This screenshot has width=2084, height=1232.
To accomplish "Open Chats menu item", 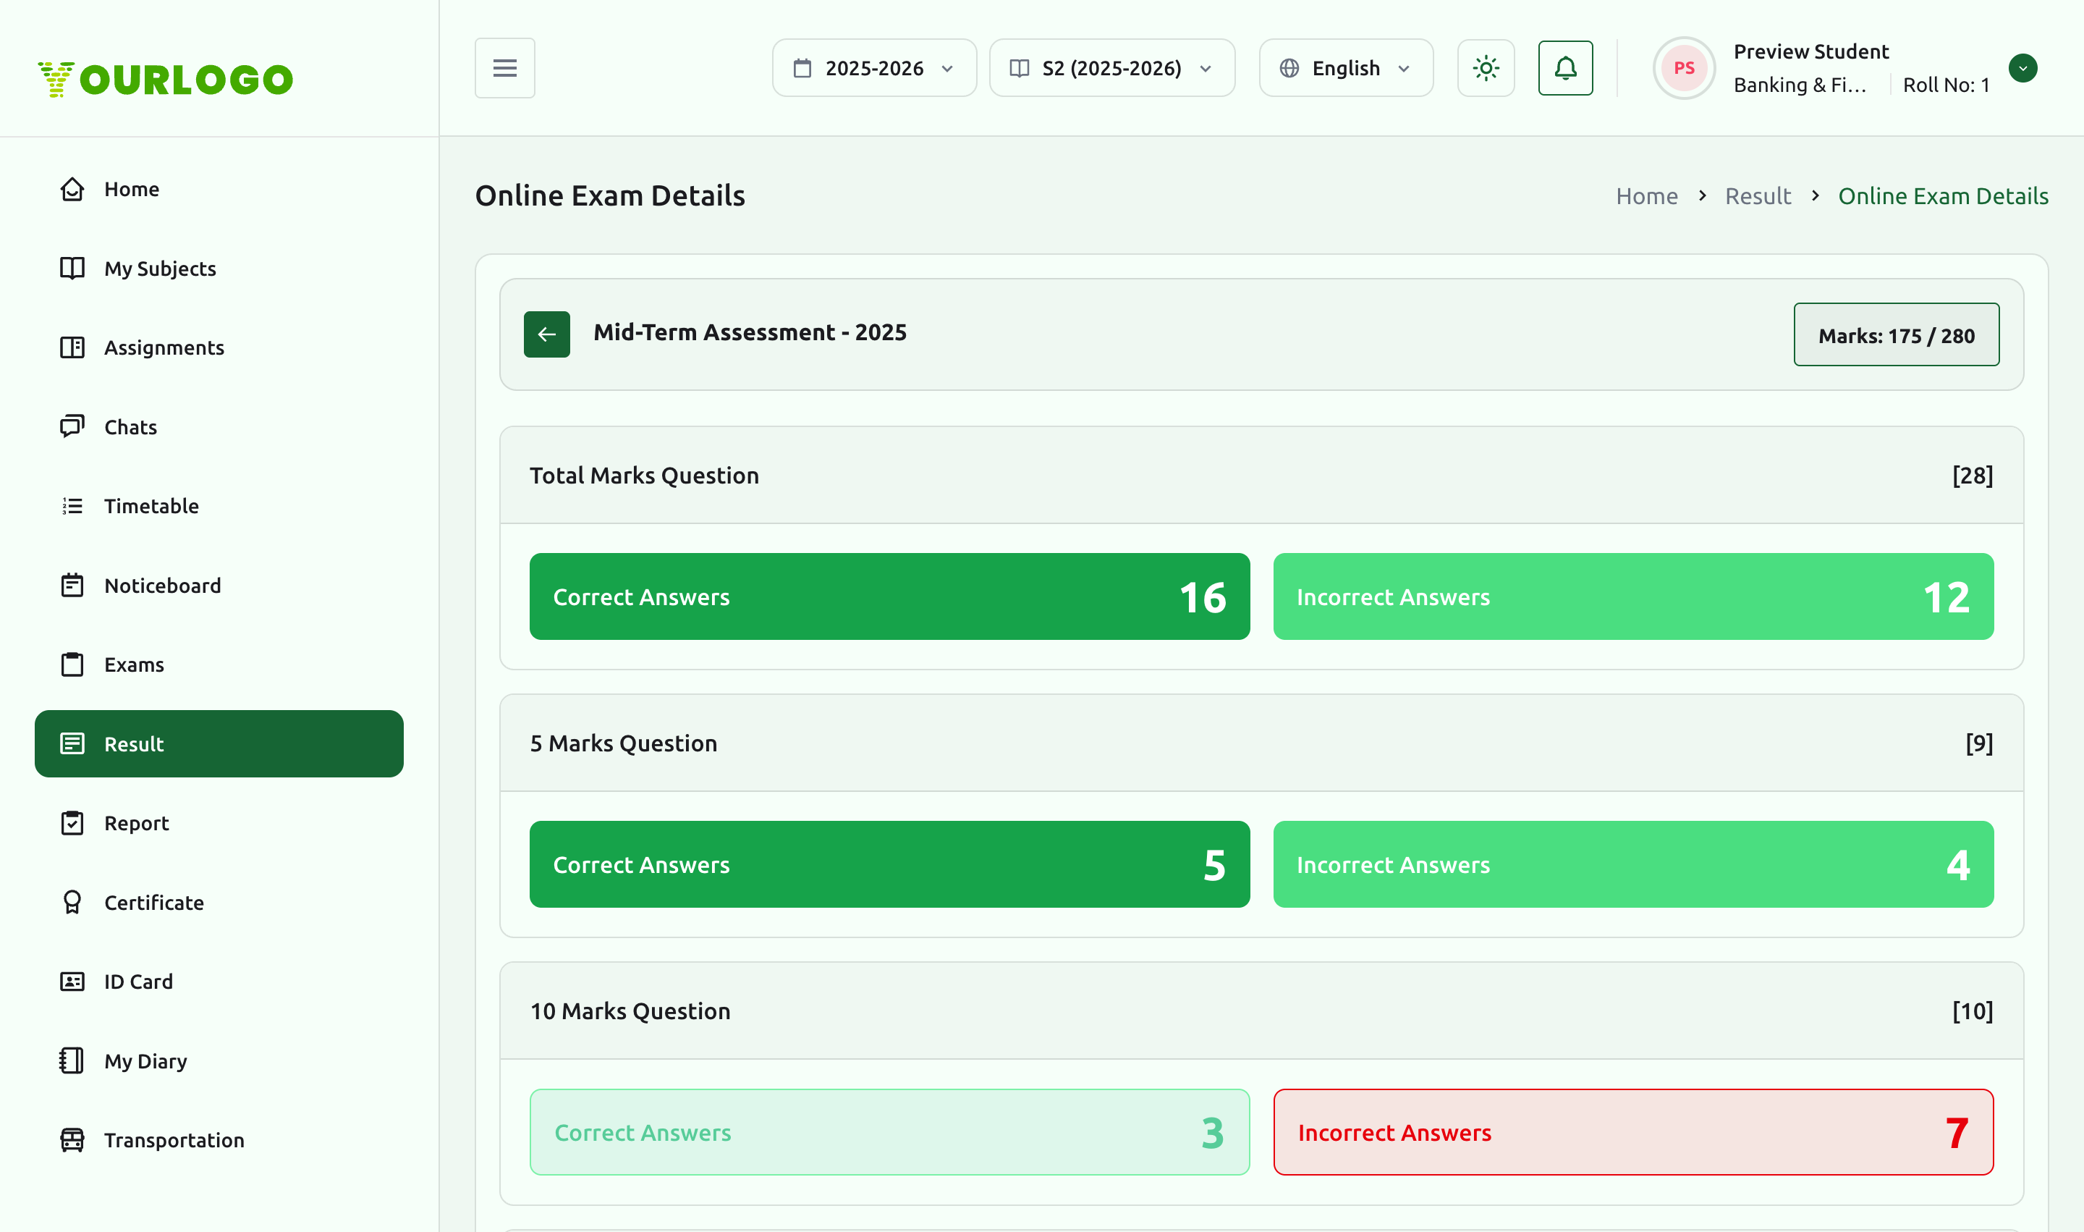I will pos(219,427).
